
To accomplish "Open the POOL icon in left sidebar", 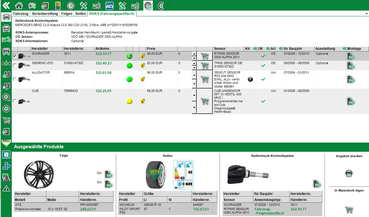I will pos(6,155).
